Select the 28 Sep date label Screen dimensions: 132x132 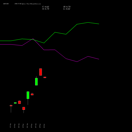(x=36, y=126)
